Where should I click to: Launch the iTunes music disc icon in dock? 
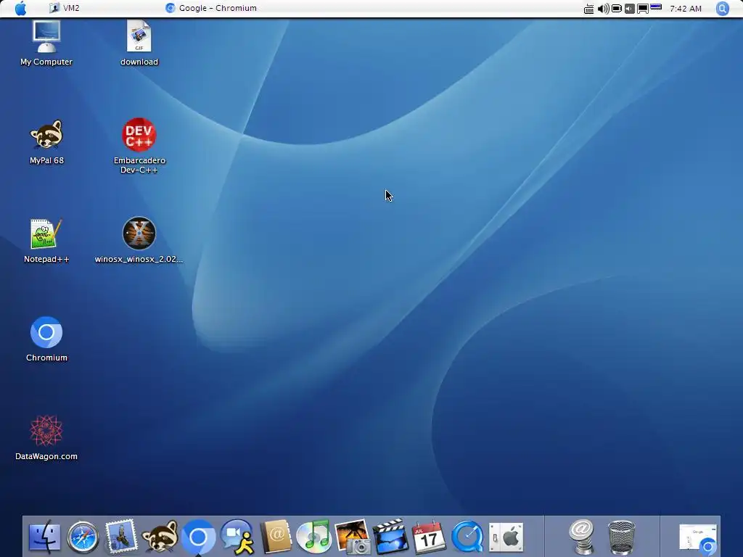313,537
